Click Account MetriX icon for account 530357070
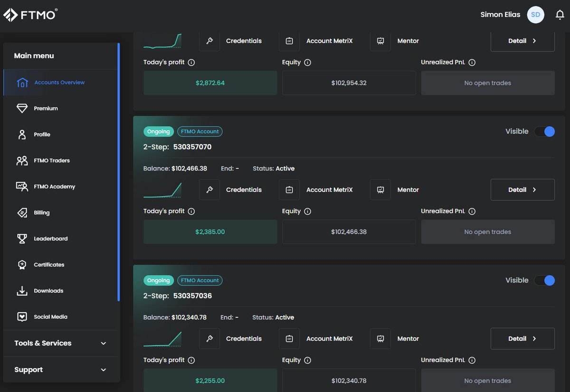This screenshot has width=570, height=392. (289, 190)
